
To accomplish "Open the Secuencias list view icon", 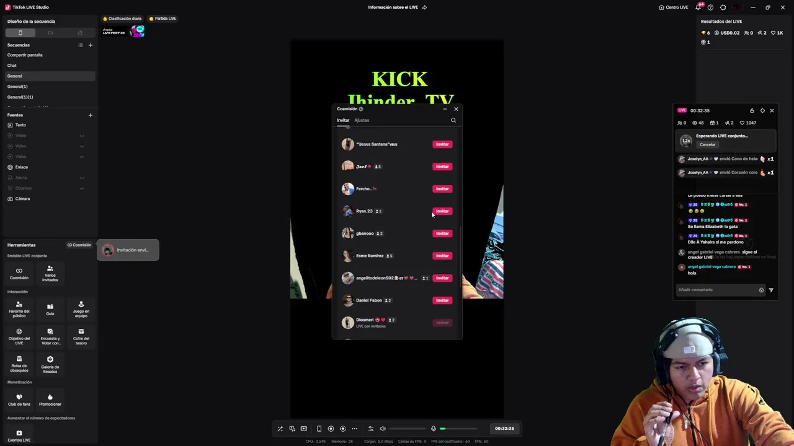I will (80, 45).
